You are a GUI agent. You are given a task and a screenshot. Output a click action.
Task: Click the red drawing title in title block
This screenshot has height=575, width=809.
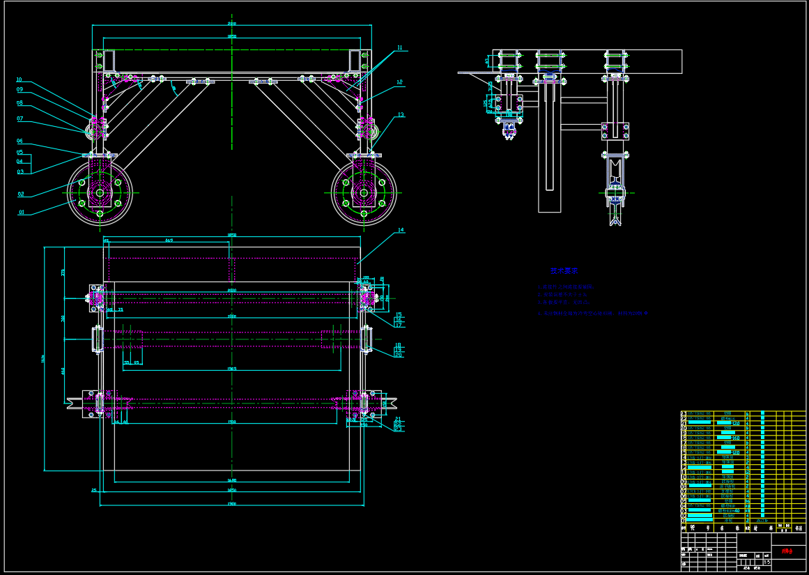pos(787,551)
